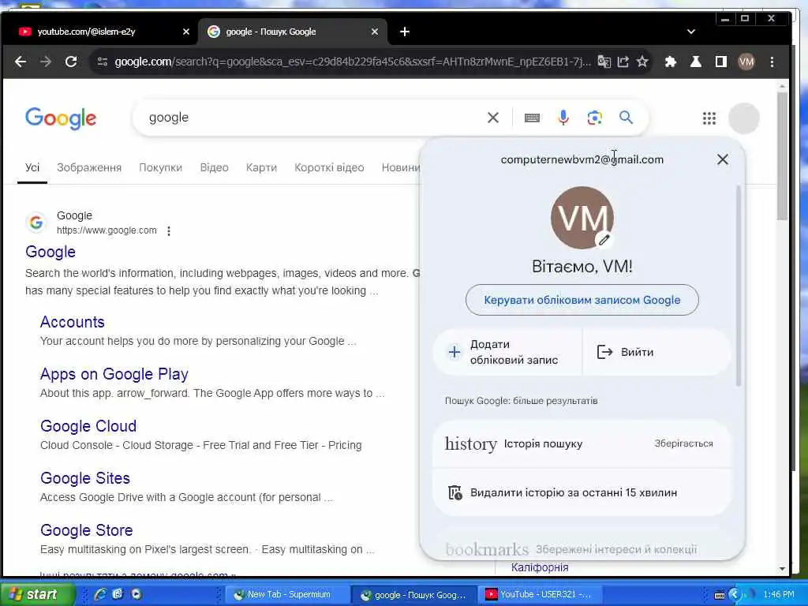This screenshot has width=808, height=606.
Task: Open Apps on Google Play sitelink
Action: coord(114,373)
